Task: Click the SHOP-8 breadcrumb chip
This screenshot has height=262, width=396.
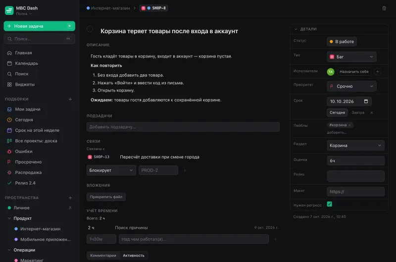Action: pos(153,8)
